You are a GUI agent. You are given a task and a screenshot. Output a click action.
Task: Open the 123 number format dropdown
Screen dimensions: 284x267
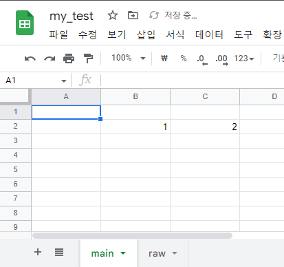[244, 58]
